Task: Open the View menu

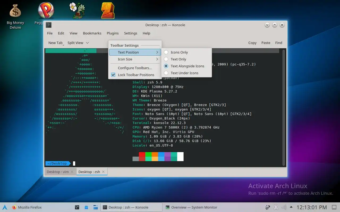Action: [x=74, y=33]
